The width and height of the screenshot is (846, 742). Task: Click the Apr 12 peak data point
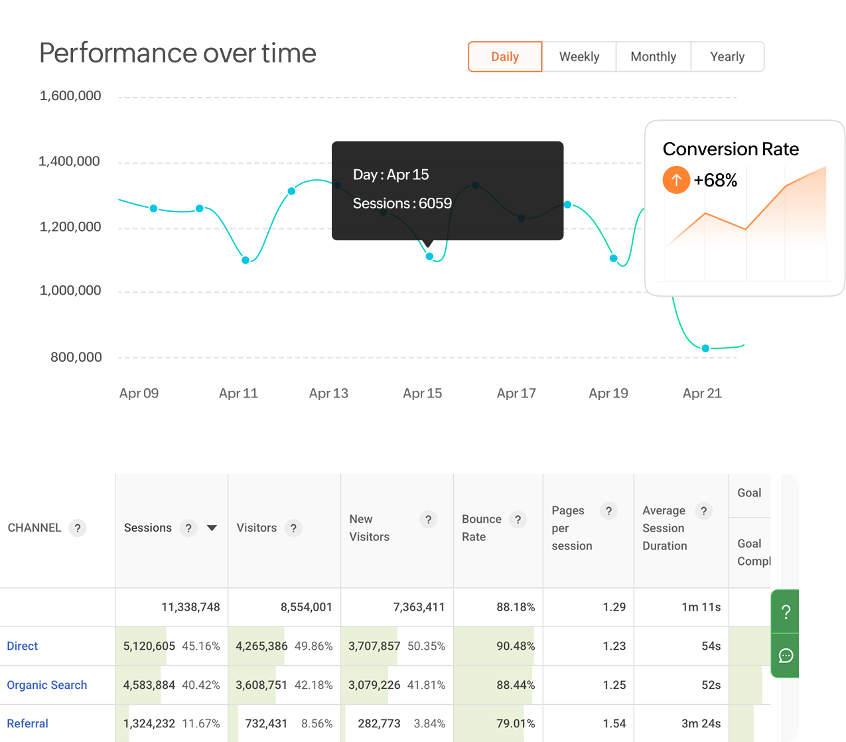291,191
